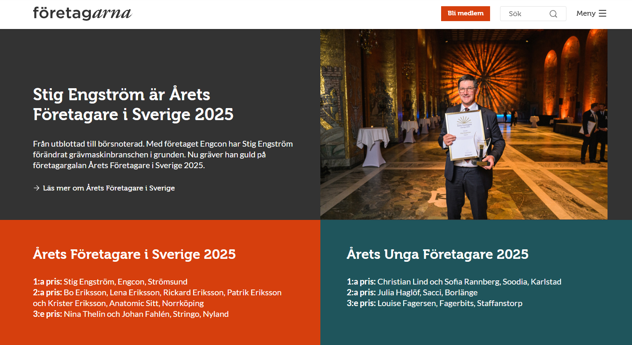Focus the "Sök" search field
The image size is (632, 345).
tap(525, 14)
